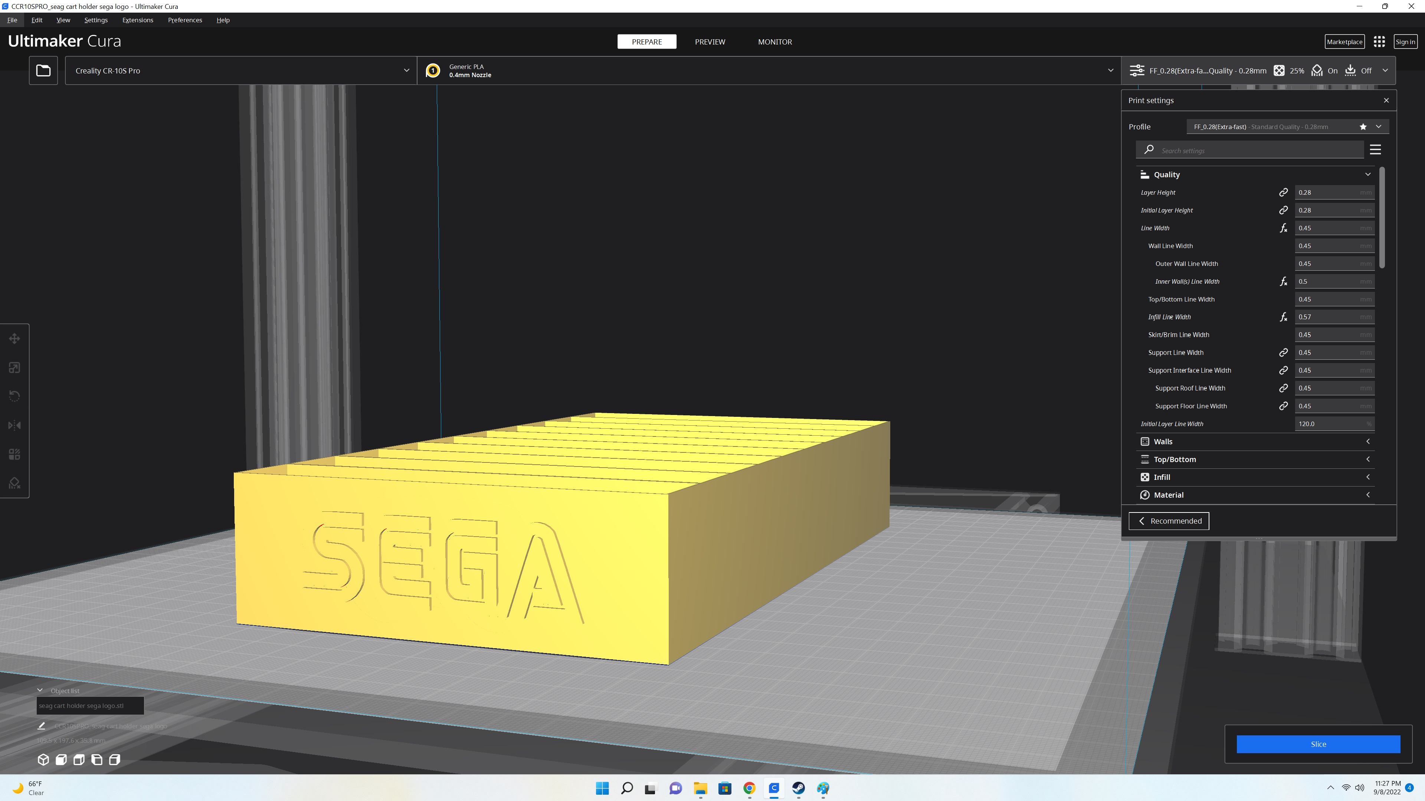Image resolution: width=1425 pixels, height=801 pixels.
Task: Select the Support Blocker tool
Action: 14,483
